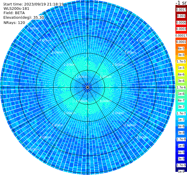Select the 0.001 colorbar tick label

click(181, 16)
